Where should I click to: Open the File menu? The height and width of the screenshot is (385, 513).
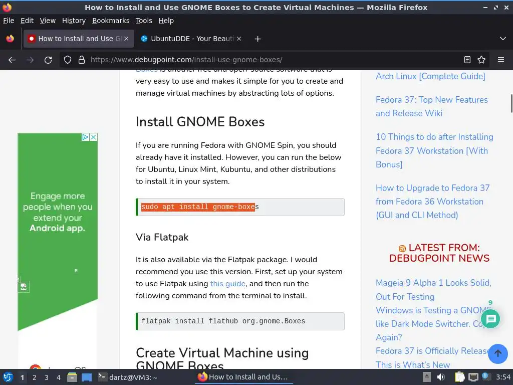tap(9, 21)
